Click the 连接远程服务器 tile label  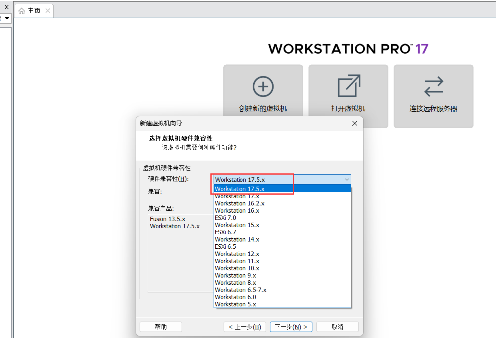coord(433,109)
